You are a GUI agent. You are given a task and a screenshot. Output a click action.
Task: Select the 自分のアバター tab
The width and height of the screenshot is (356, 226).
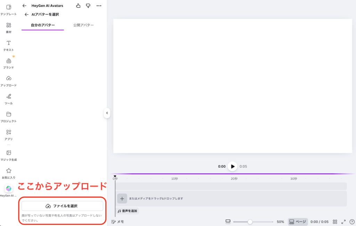point(43,25)
